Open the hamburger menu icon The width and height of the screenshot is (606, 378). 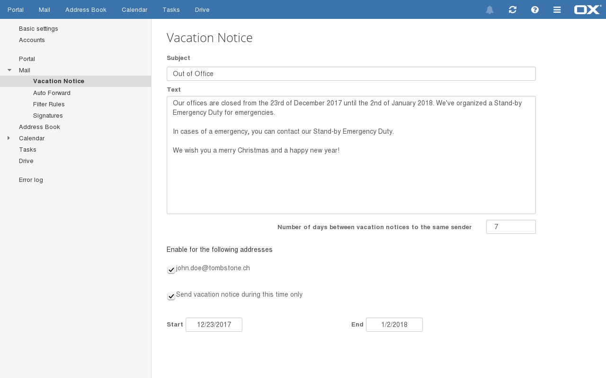pyautogui.click(x=557, y=10)
